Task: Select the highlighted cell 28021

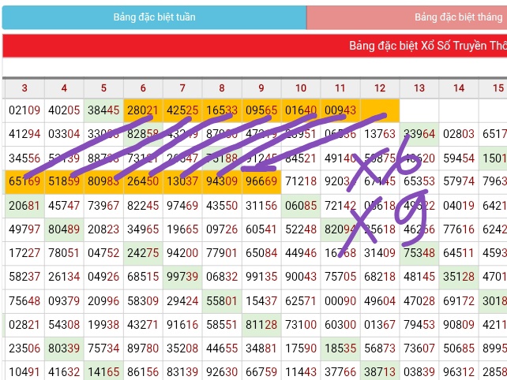Action: 142,110
